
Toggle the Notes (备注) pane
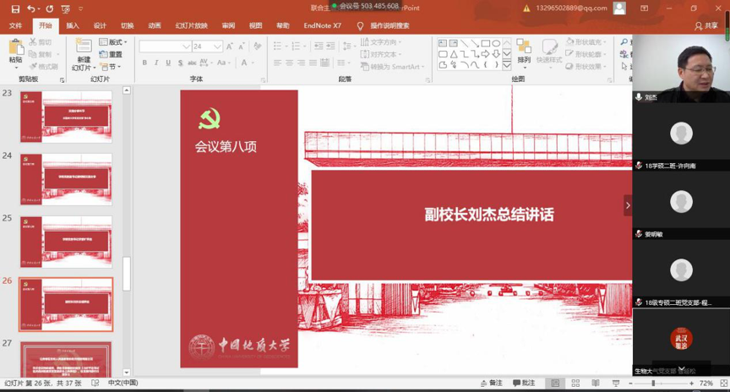click(x=491, y=384)
